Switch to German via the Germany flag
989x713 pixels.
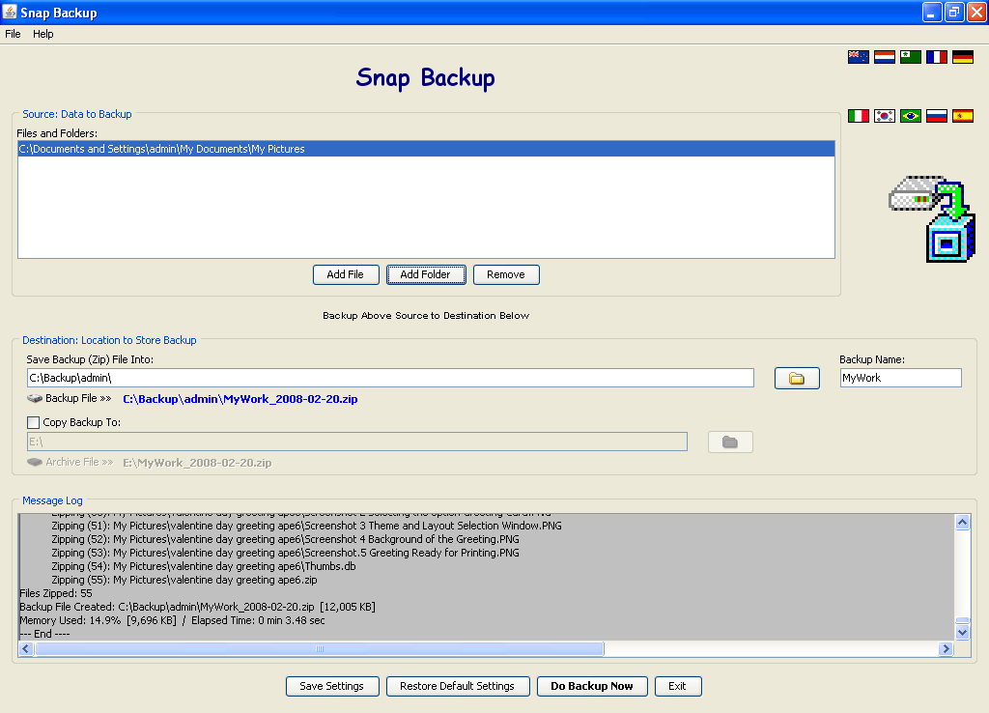pos(963,57)
